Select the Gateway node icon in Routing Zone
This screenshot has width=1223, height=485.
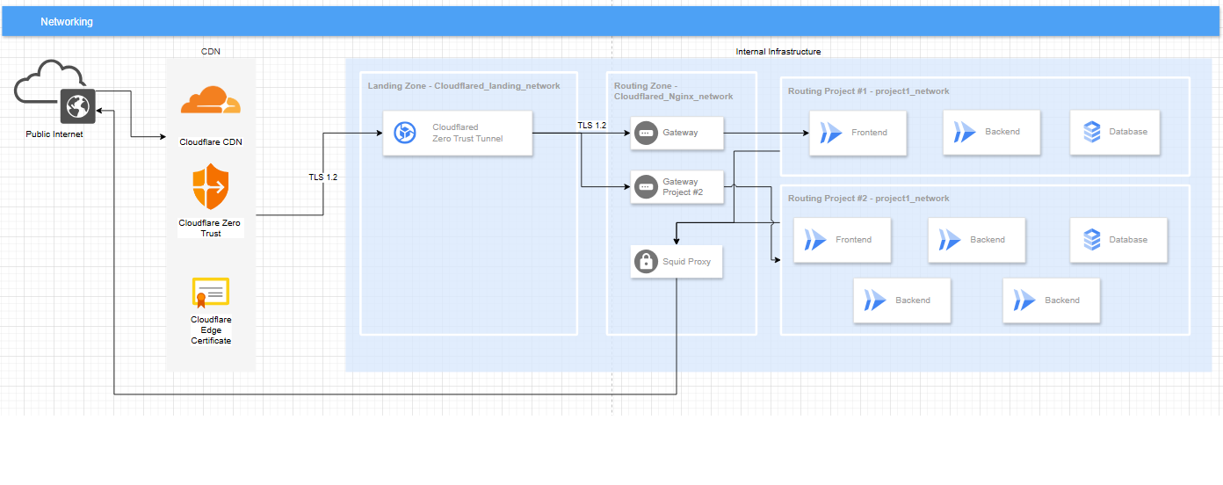(646, 133)
